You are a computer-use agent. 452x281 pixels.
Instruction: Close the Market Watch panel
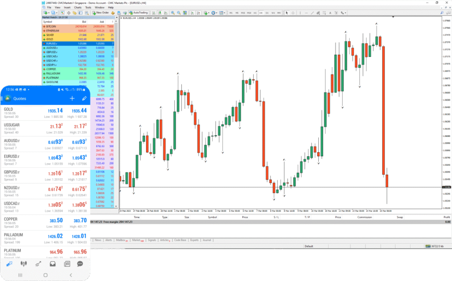pos(117,18)
